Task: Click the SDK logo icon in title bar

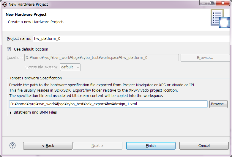Action: coord(4,4)
